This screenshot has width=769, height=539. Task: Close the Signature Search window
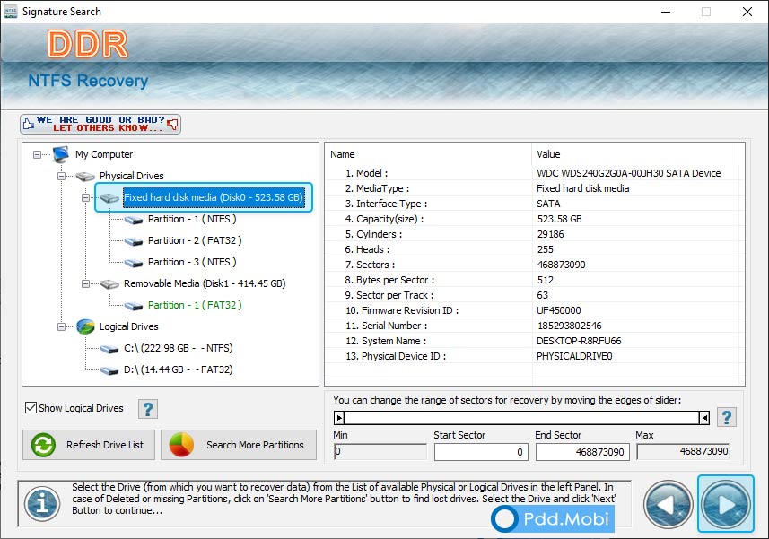tap(747, 12)
